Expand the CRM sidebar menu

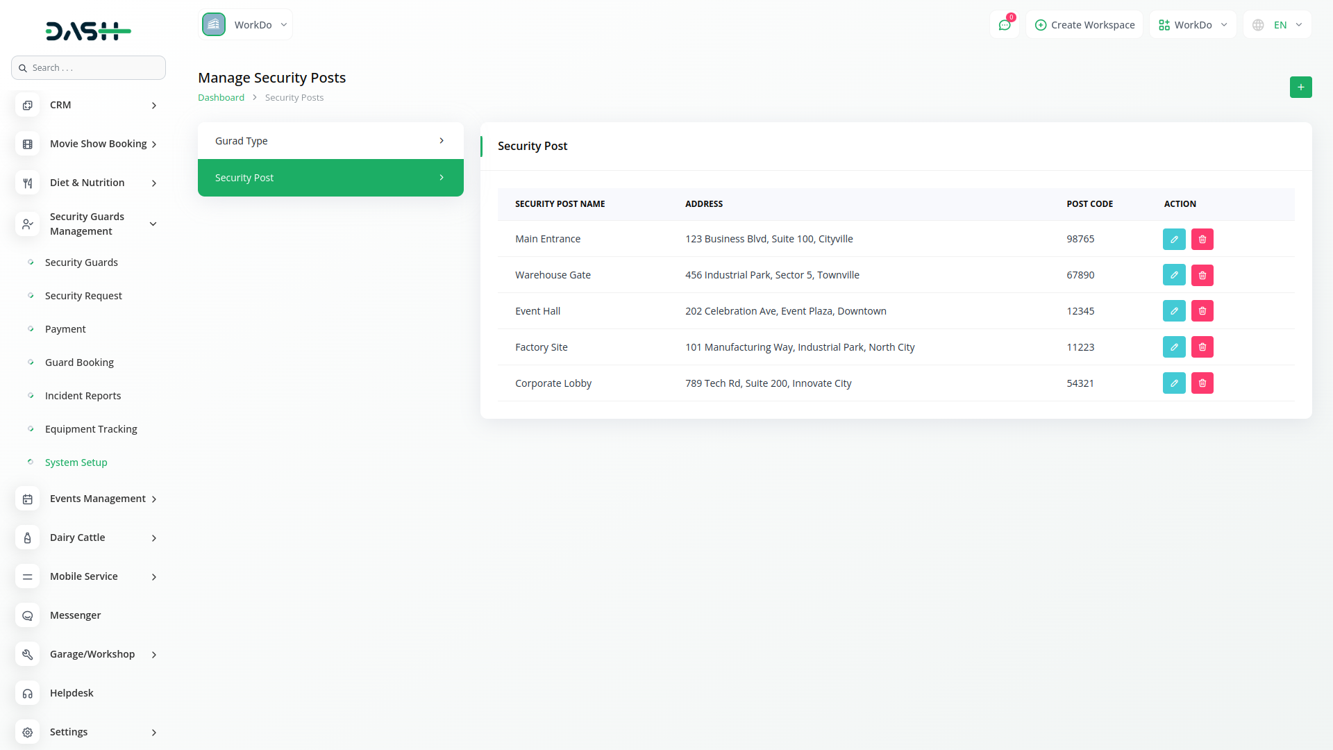click(153, 106)
